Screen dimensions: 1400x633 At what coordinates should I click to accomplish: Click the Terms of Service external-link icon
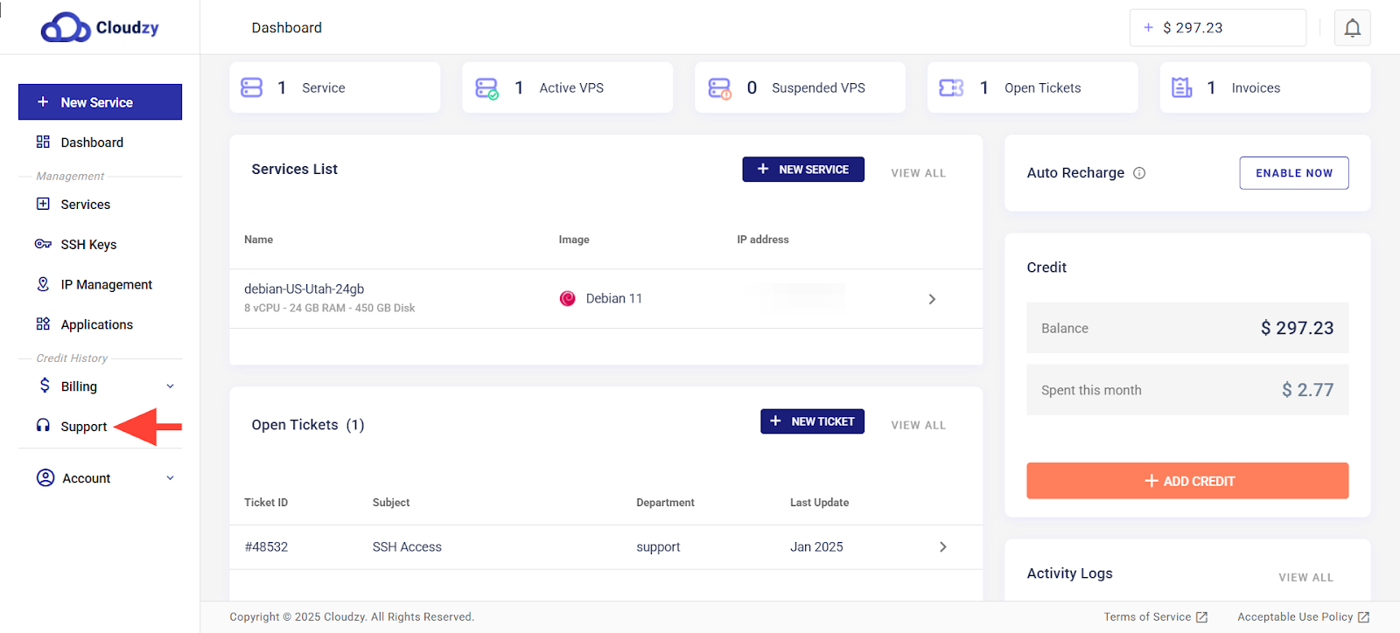(x=1202, y=617)
